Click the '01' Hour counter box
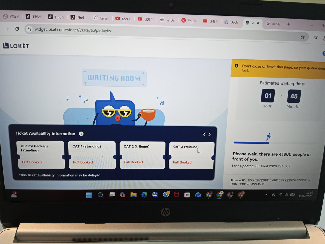The width and height of the screenshot is (325, 244). (268, 95)
